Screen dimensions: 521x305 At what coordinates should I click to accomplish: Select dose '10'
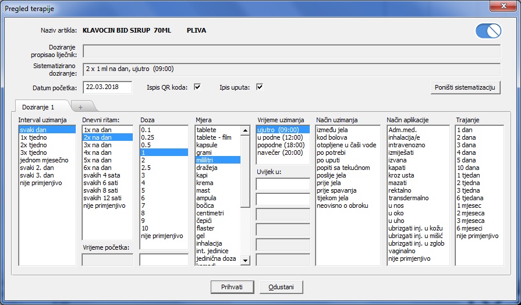164,229
